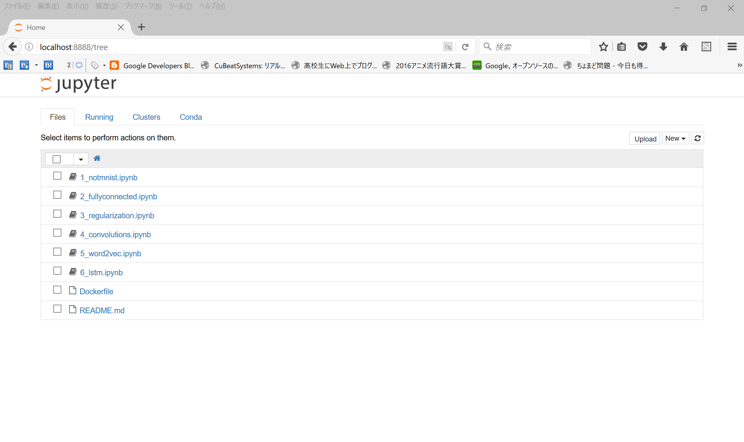The width and height of the screenshot is (744, 442).
Task: Bookmark this page with the star icon
Action: click(603, 47)
